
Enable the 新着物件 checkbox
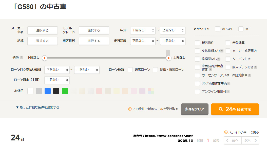click(197, 43)
